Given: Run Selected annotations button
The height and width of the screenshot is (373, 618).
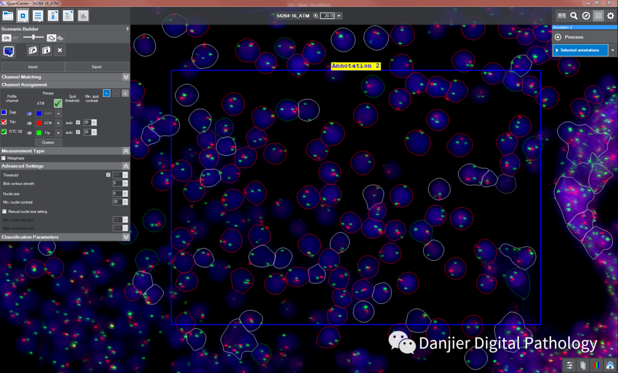Looking at the screenshot, I should coord(580,50).
